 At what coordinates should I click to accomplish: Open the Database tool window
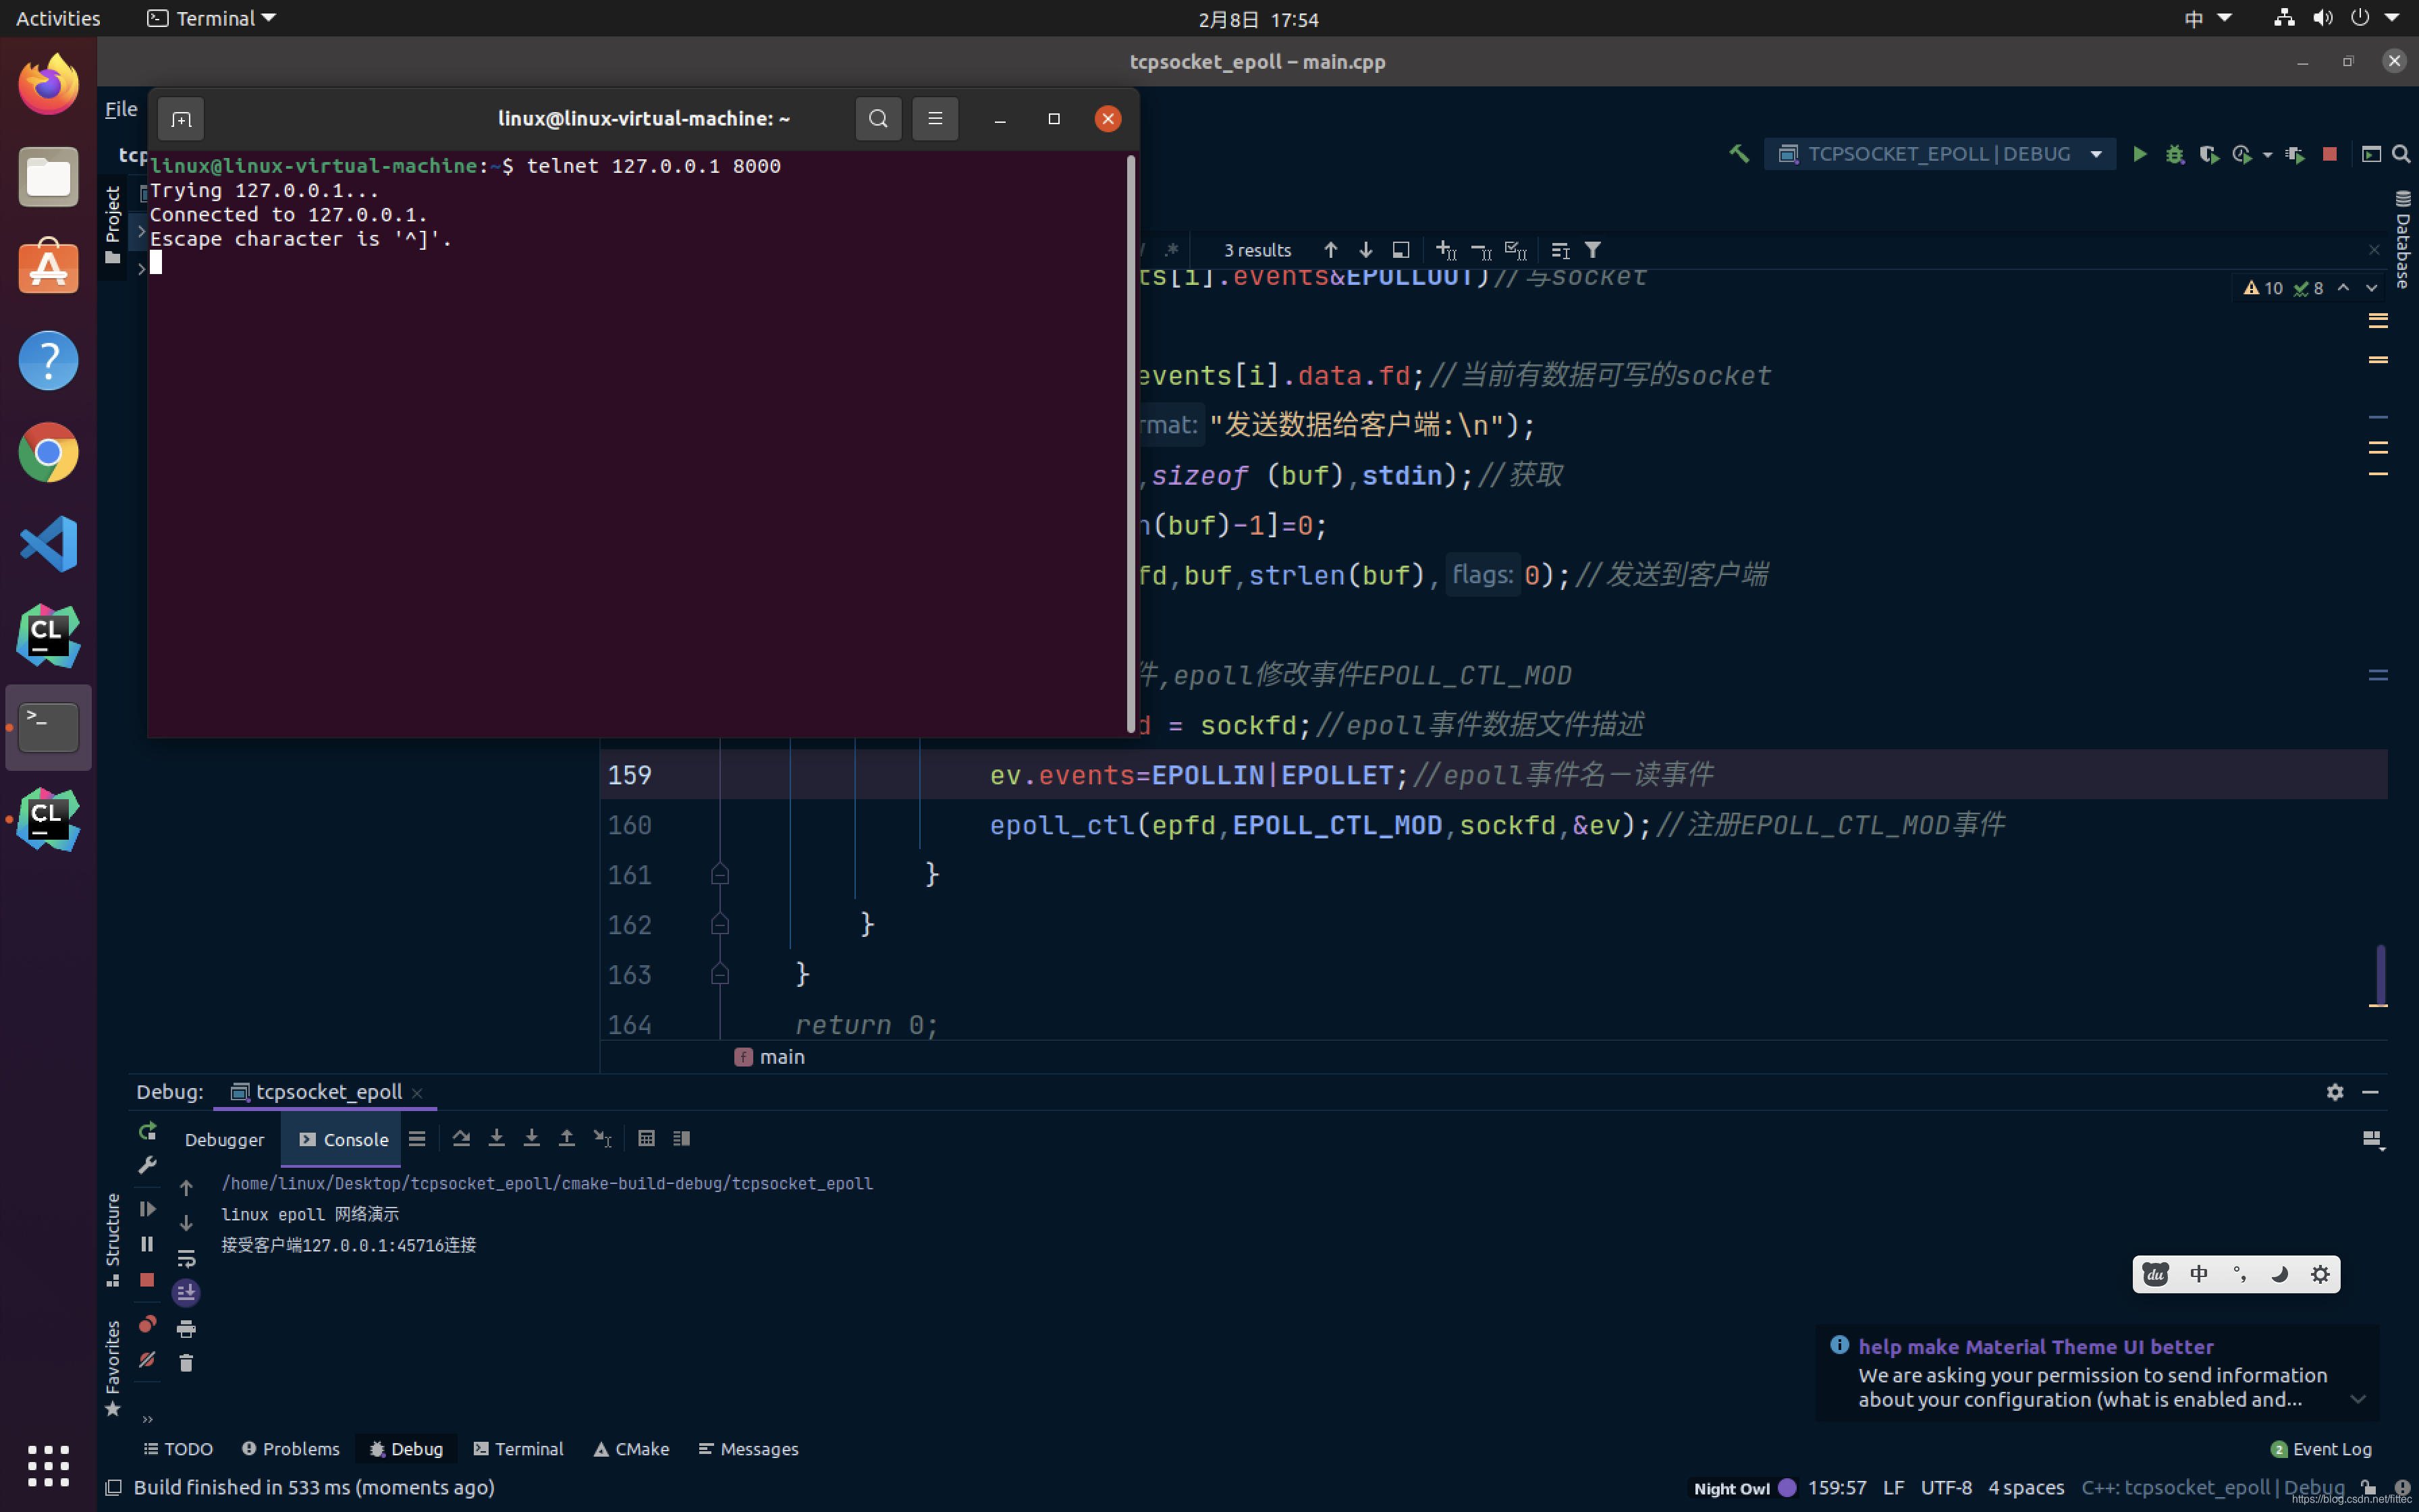[x=2403, y=239]
